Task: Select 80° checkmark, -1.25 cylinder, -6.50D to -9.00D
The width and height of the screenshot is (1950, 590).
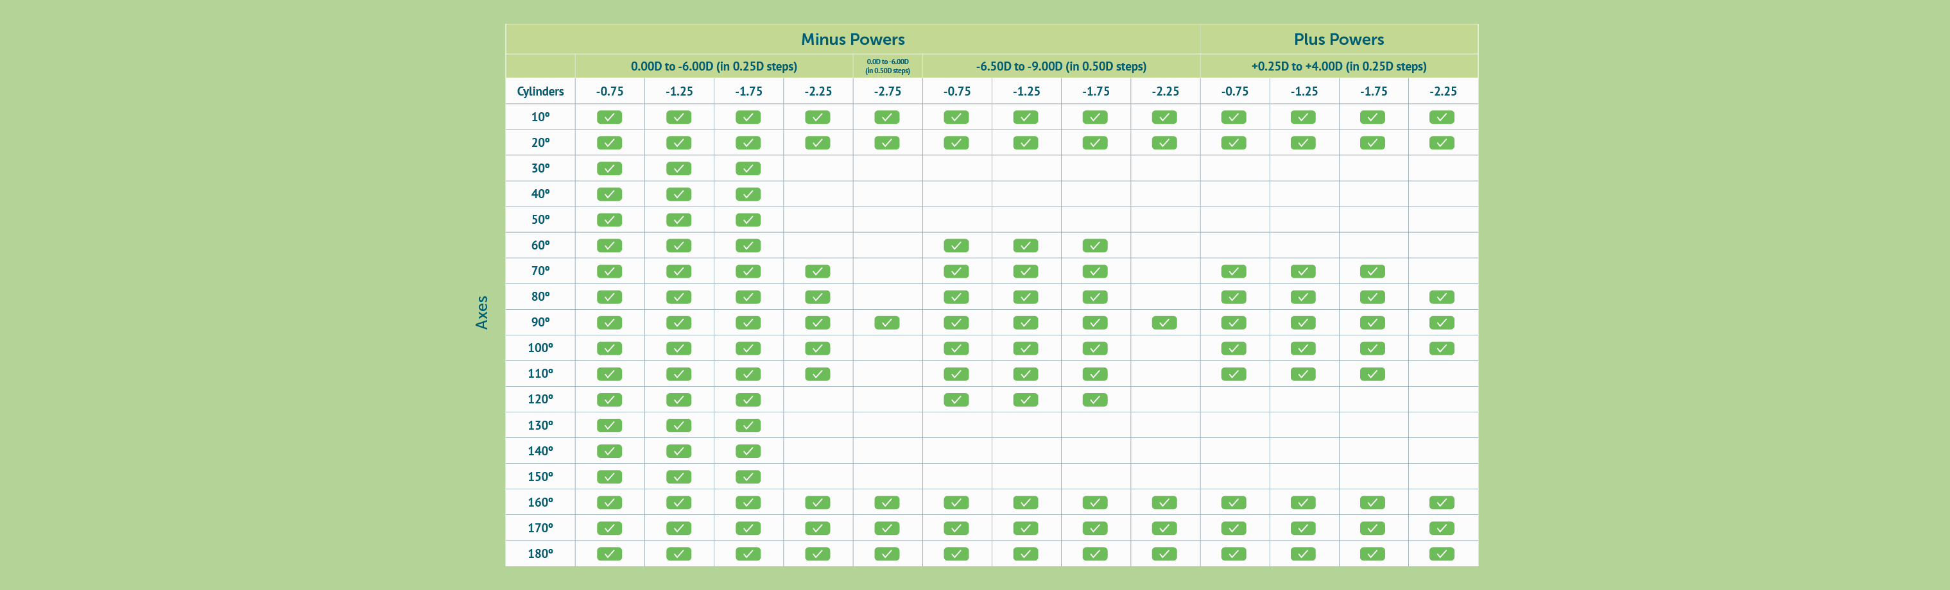Action: 1026,298
